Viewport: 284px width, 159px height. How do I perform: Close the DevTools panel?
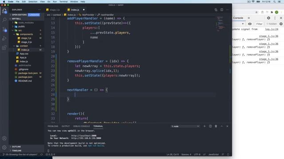[x=281, y=18]
